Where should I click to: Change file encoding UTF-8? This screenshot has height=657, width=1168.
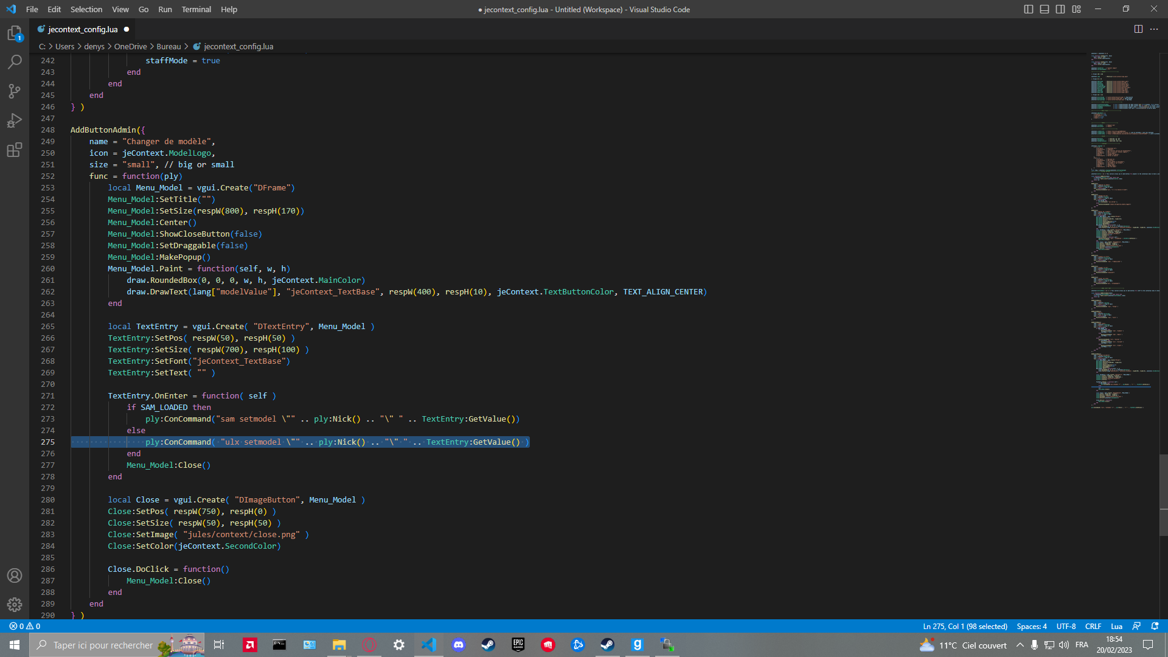pos(1066,626)
